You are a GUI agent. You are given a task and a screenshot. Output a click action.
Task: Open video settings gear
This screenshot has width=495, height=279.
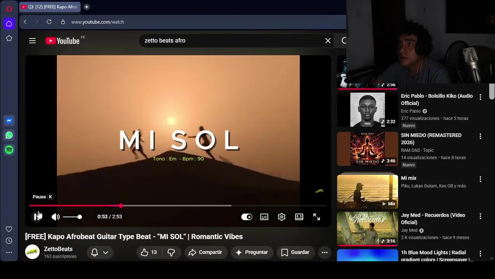(x=282, y=217)
